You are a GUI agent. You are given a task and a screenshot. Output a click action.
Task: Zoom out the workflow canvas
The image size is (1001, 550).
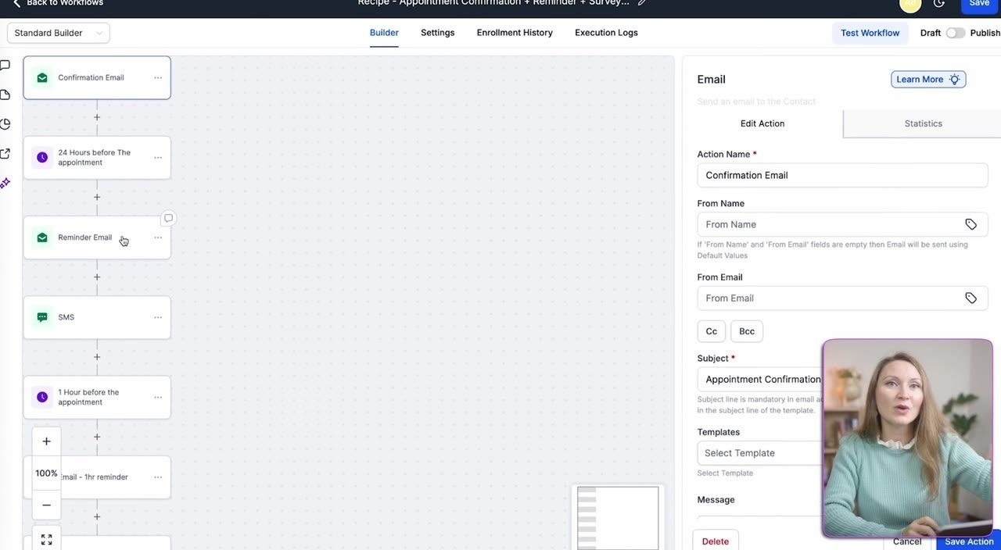[46, 505]
